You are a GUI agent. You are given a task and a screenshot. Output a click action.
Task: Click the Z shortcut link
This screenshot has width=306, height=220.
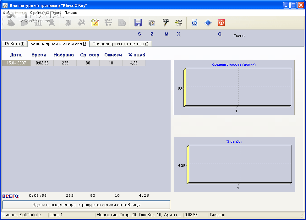coord(152,34)
